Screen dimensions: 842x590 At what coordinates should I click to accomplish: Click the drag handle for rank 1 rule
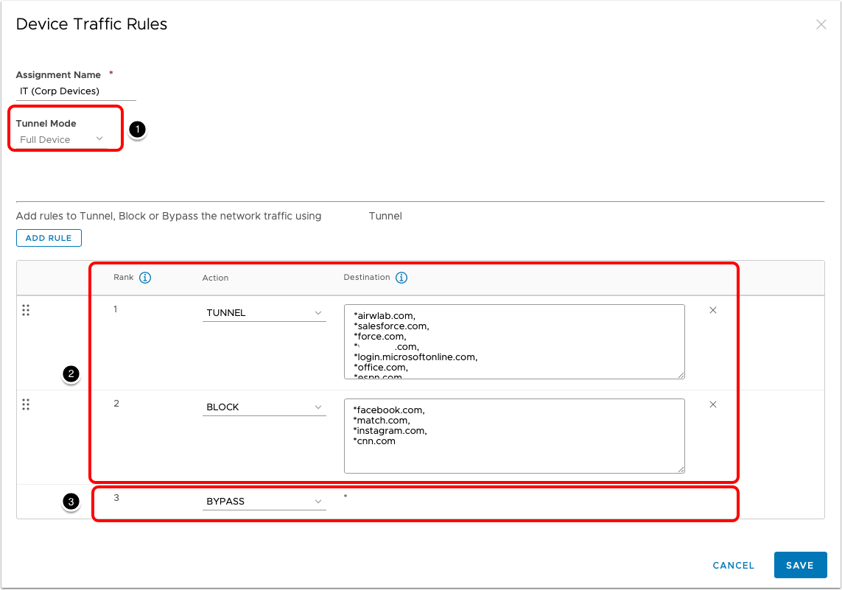coord(26,310)
